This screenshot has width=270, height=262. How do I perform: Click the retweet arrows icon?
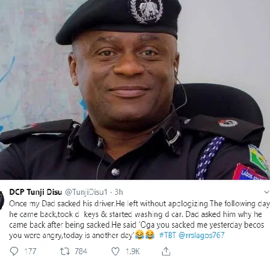(65, 251)
